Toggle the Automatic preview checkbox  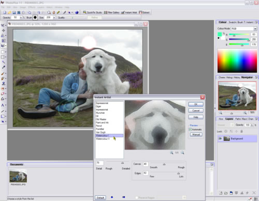click(190, 129)
